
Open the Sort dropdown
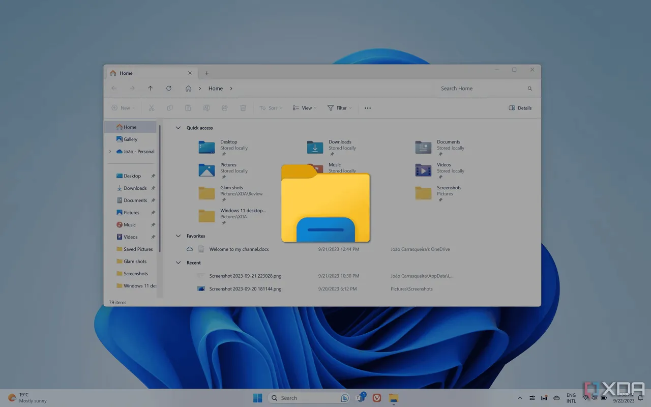270,108
